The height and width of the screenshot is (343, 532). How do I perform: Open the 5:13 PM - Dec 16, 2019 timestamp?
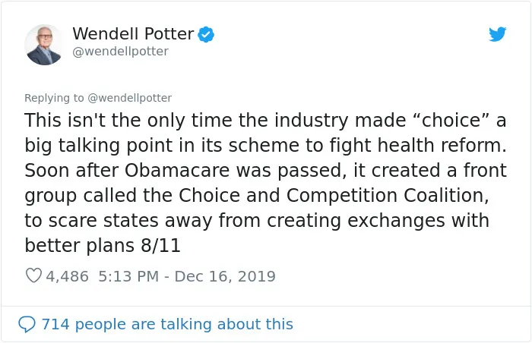point(187,276)
